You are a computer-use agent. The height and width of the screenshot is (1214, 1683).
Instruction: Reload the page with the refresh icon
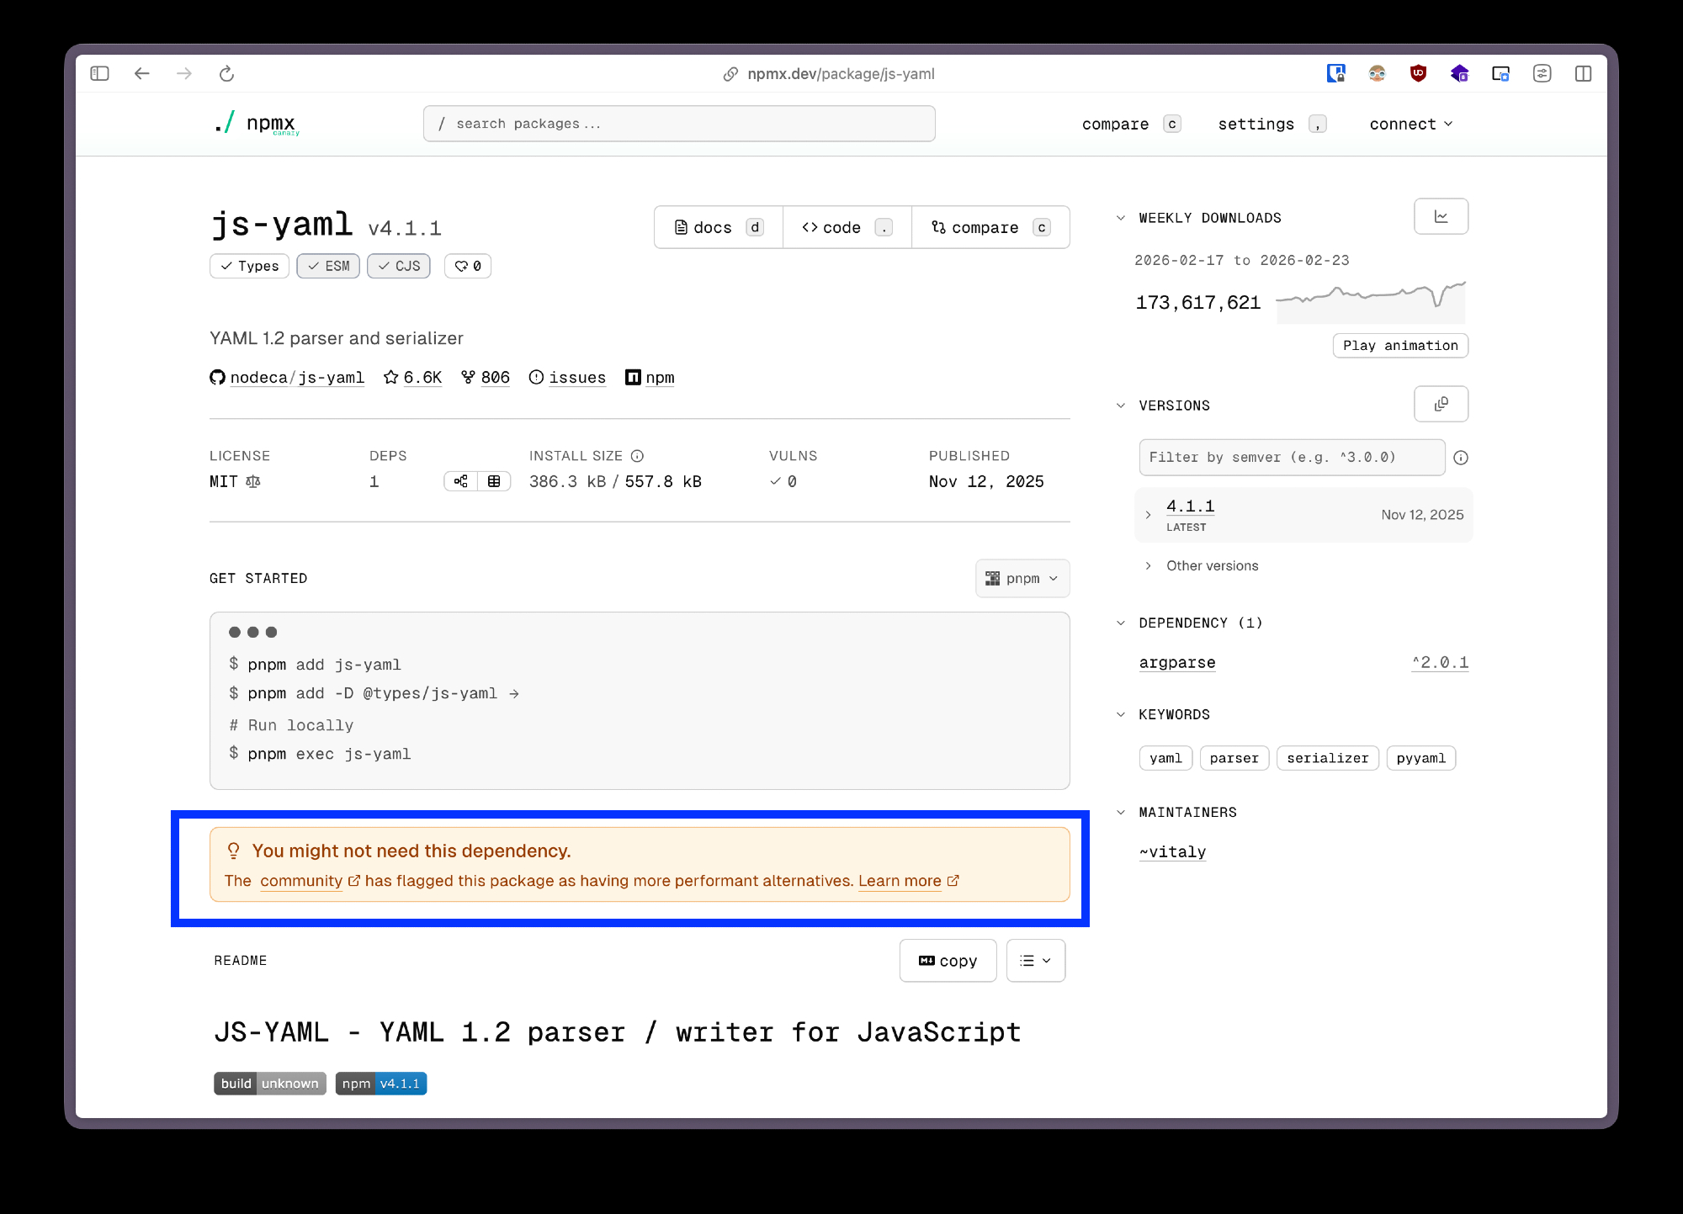(x=226, y=74)
